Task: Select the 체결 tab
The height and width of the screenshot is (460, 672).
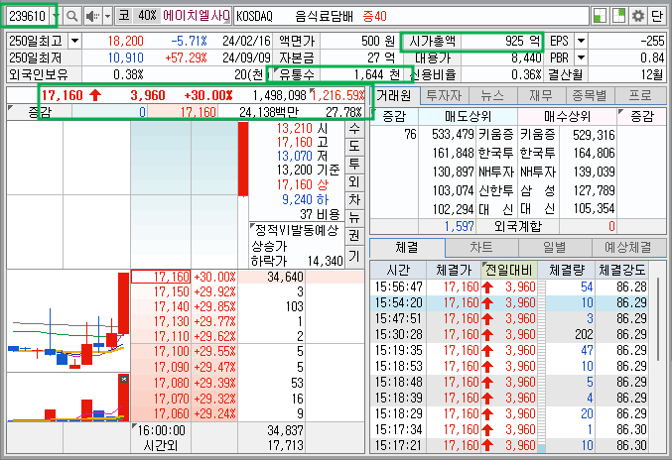Action: click(x=407, y=247)
